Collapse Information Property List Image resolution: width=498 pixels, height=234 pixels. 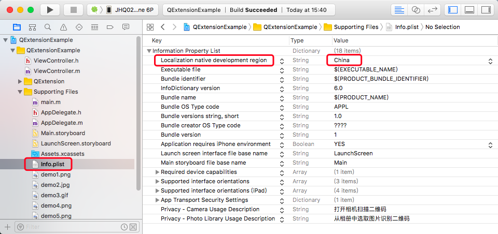pos(149,51)
